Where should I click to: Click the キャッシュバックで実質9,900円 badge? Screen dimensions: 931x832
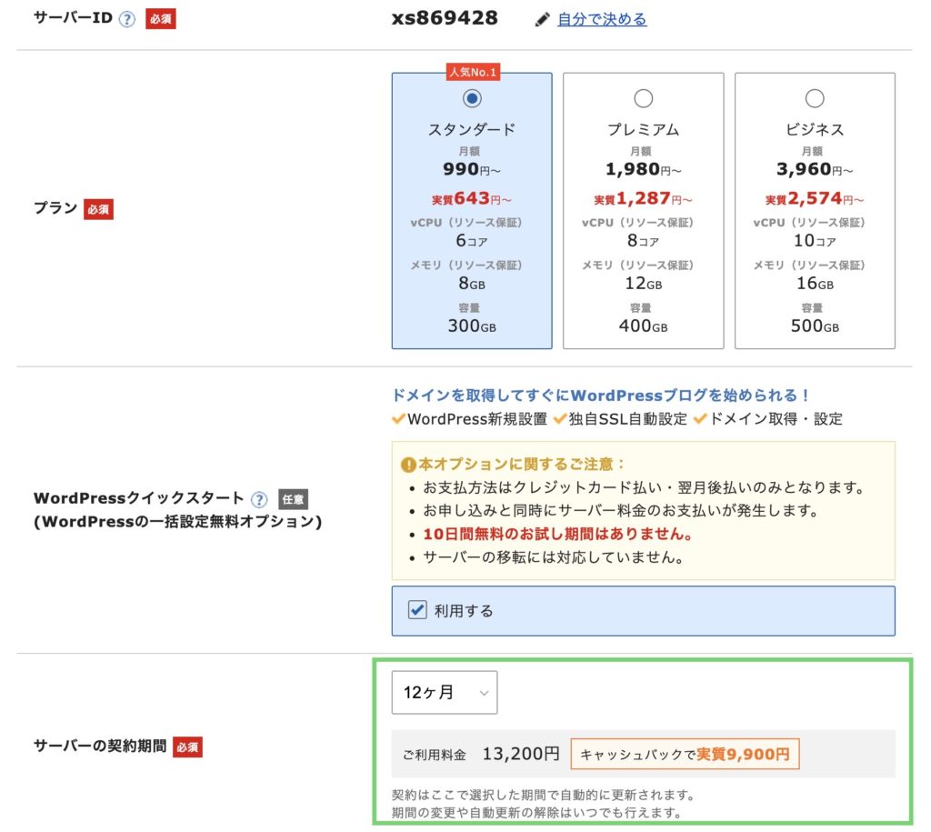coord(685,754)
